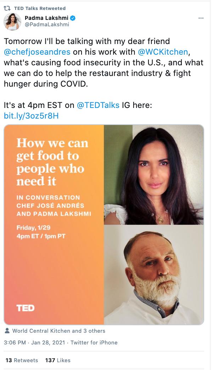View the 13 Retweets list
This screenshot has height=370, width=212.
click(22, 360)
